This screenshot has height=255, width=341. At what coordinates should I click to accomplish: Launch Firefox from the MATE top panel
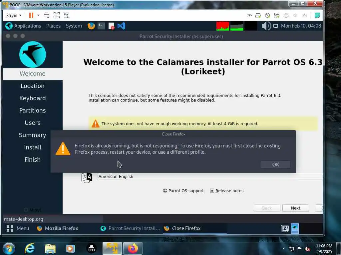click(x=91, y=26)
